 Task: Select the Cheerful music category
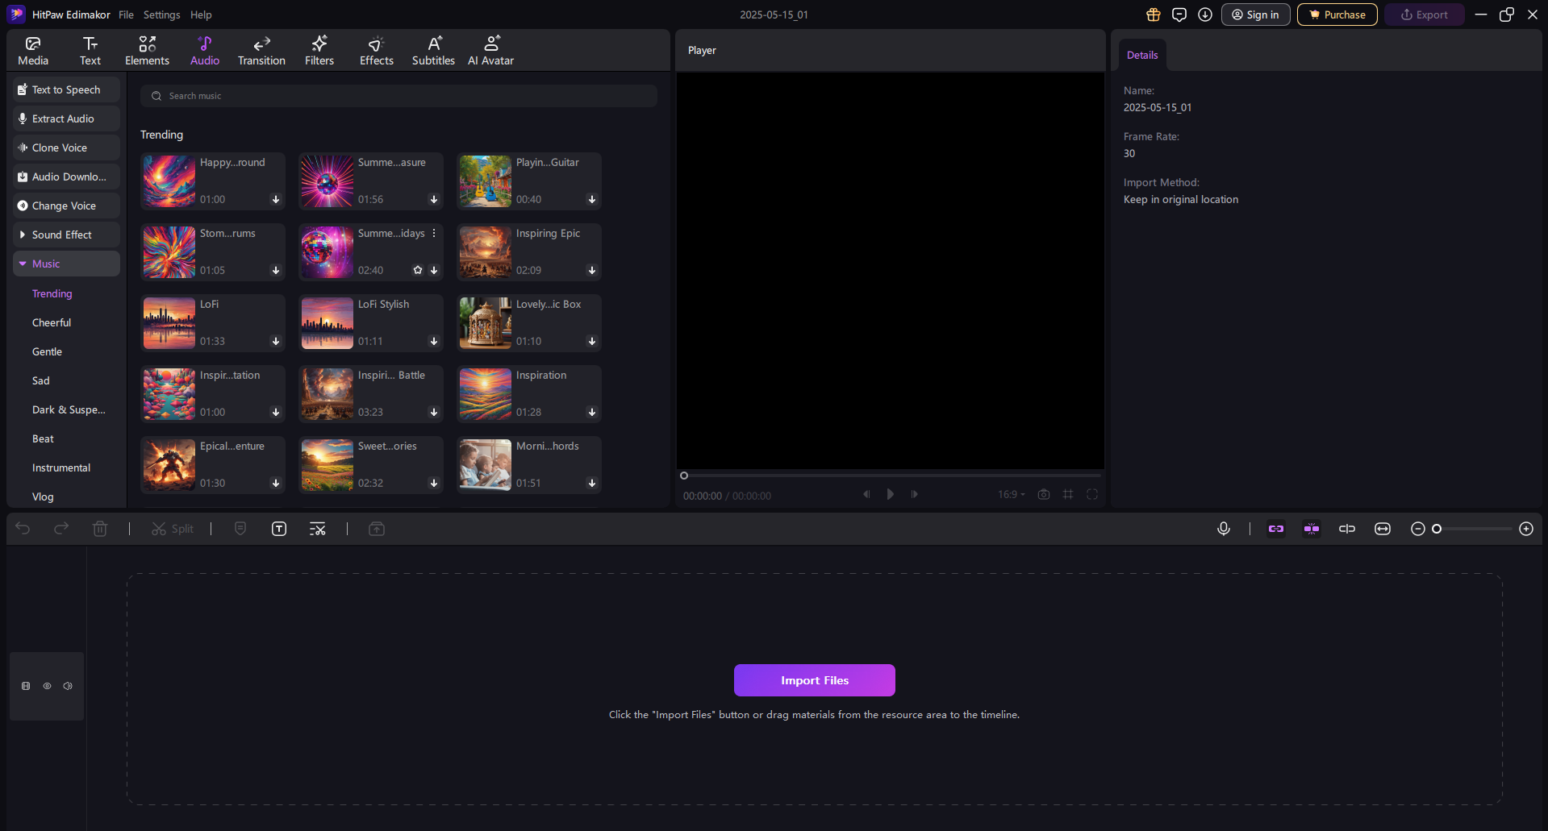[x=52, y=322]
